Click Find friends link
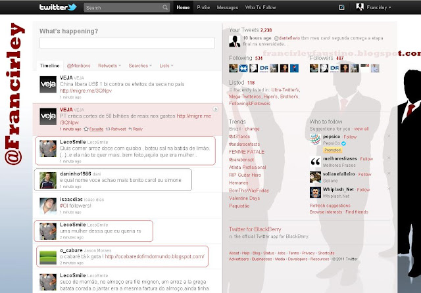The width and height of the screenshot is (421, 293). point(357,212)
